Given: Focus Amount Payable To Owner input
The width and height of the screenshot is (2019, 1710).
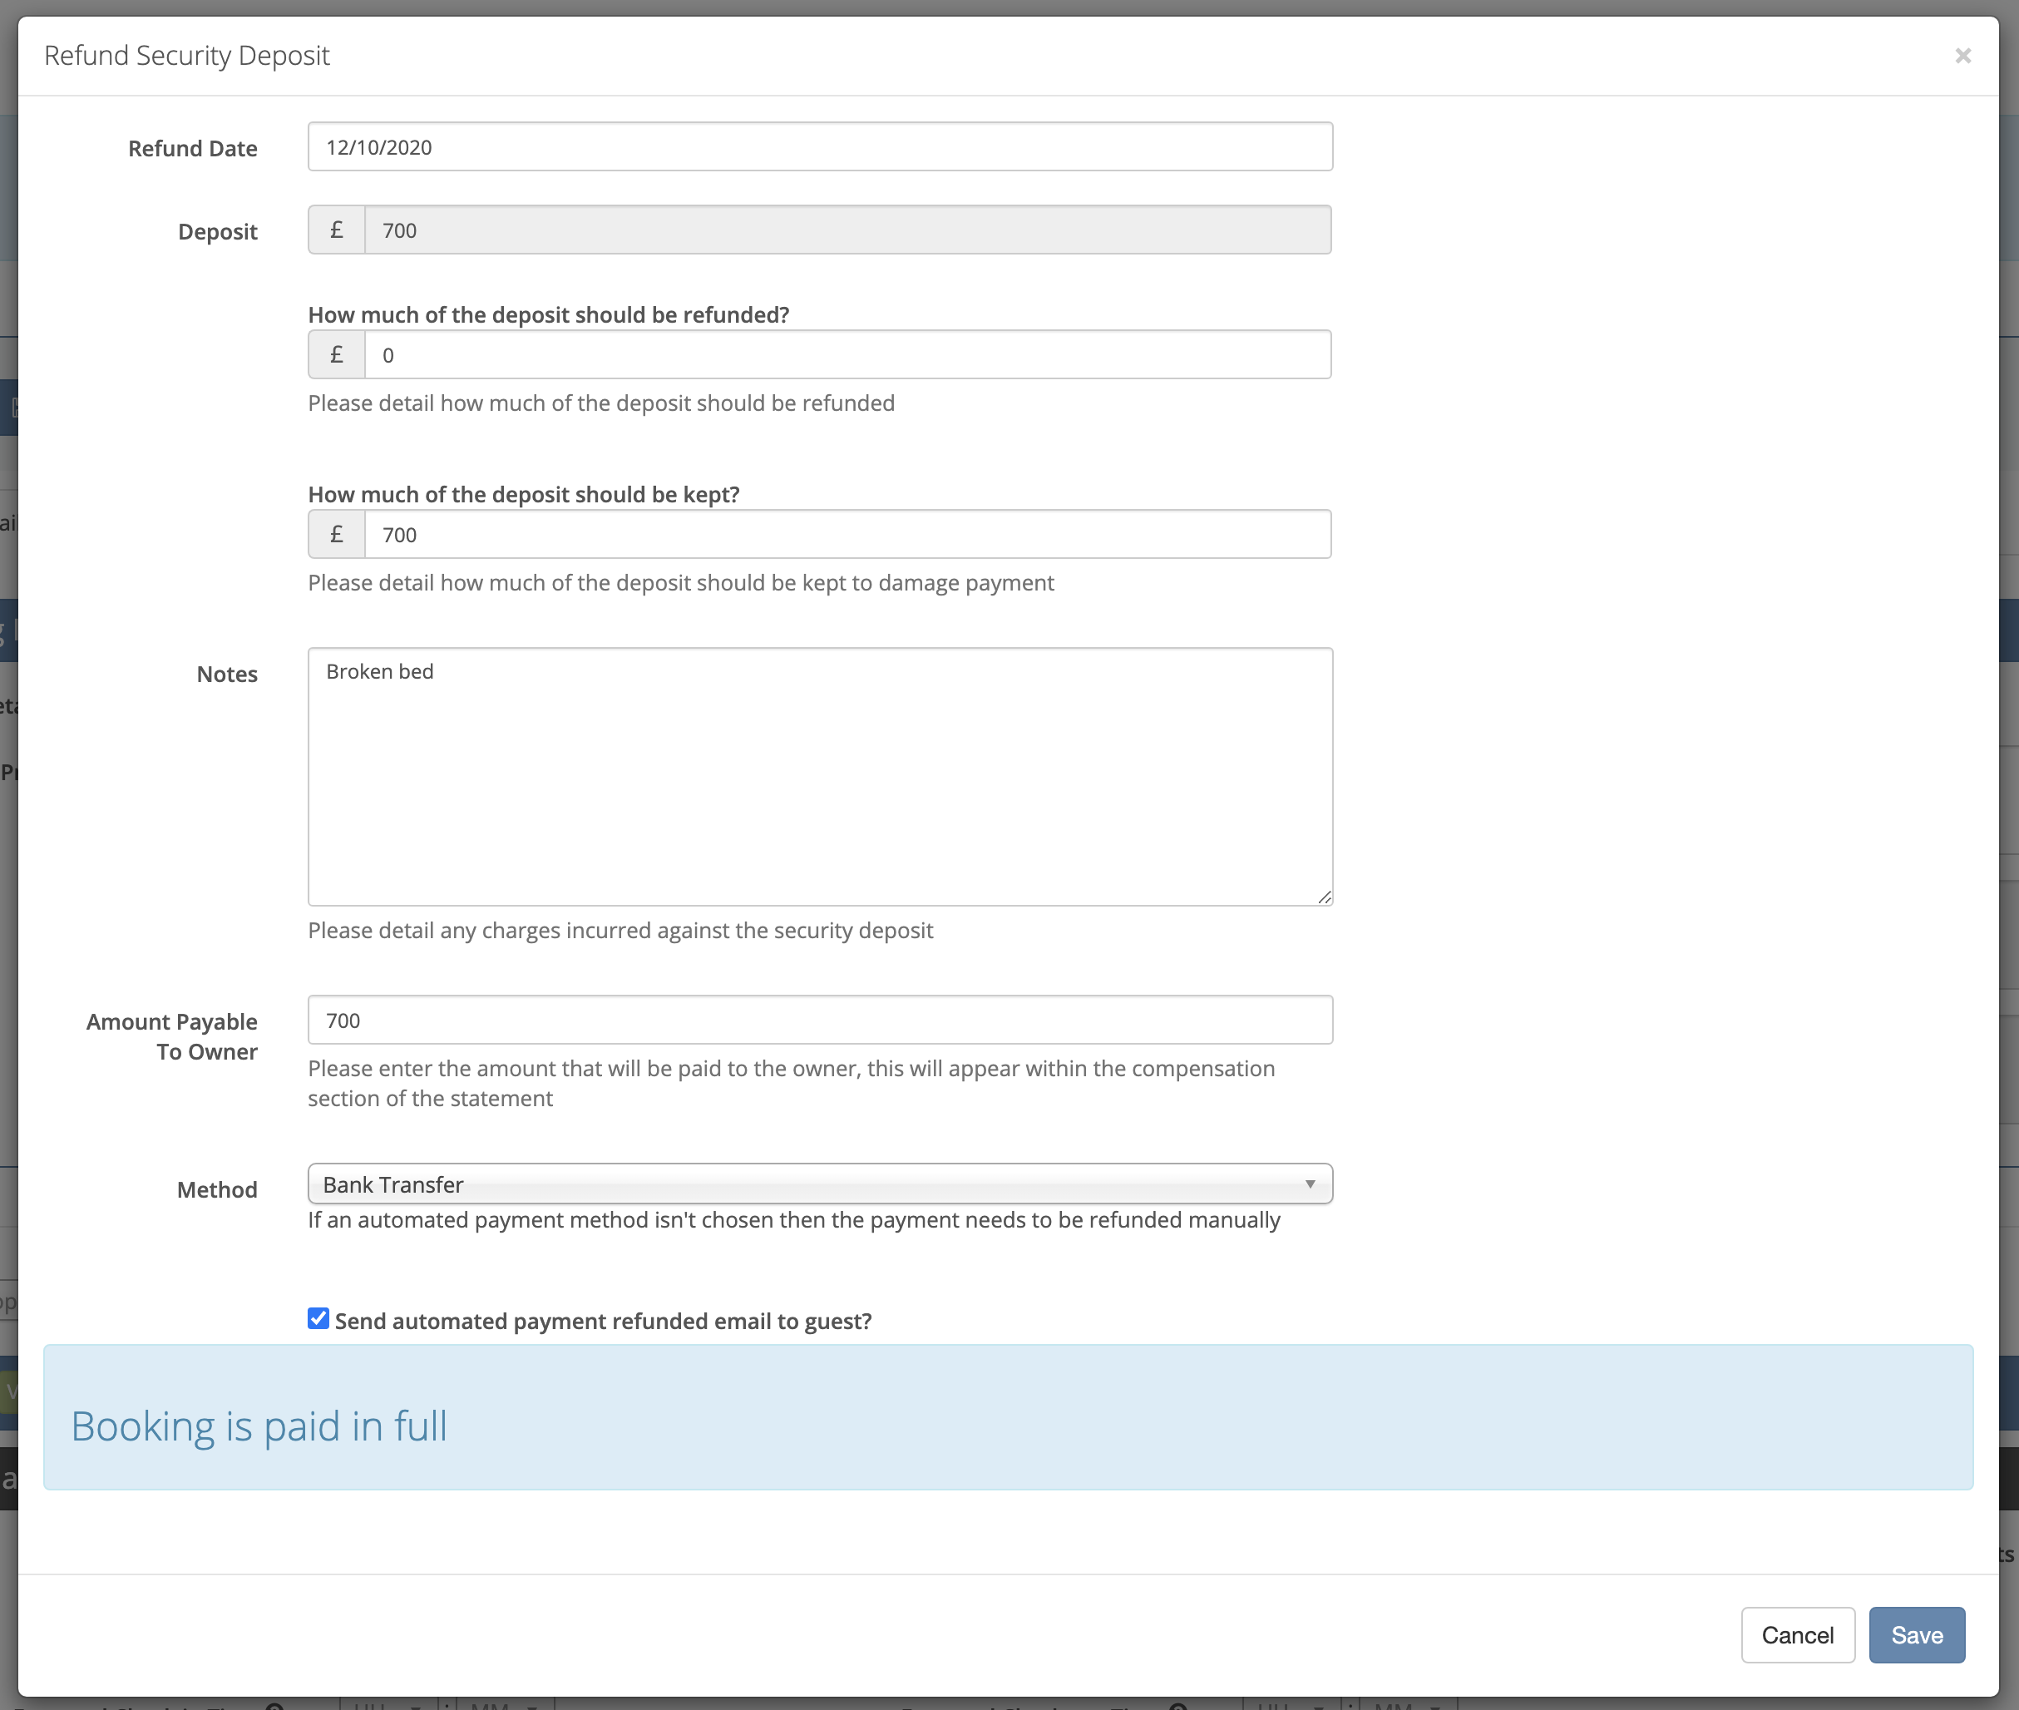Looking at the screenshot, I should (819, 1020).
